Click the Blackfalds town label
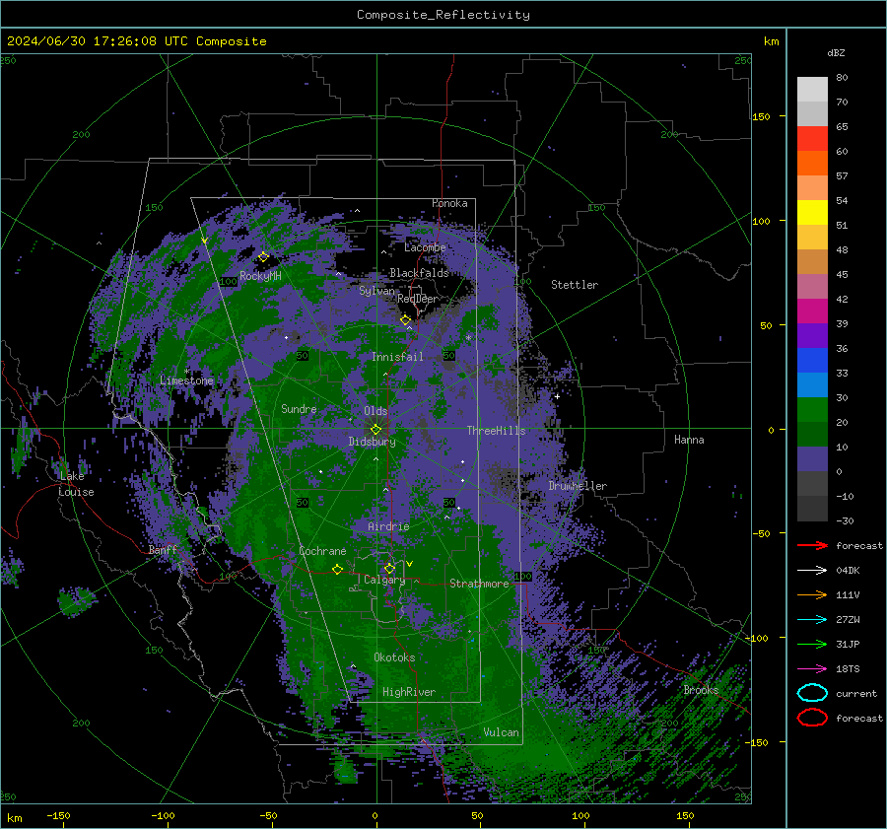Screen dimensions: 887x829 [x=419, y=273]
